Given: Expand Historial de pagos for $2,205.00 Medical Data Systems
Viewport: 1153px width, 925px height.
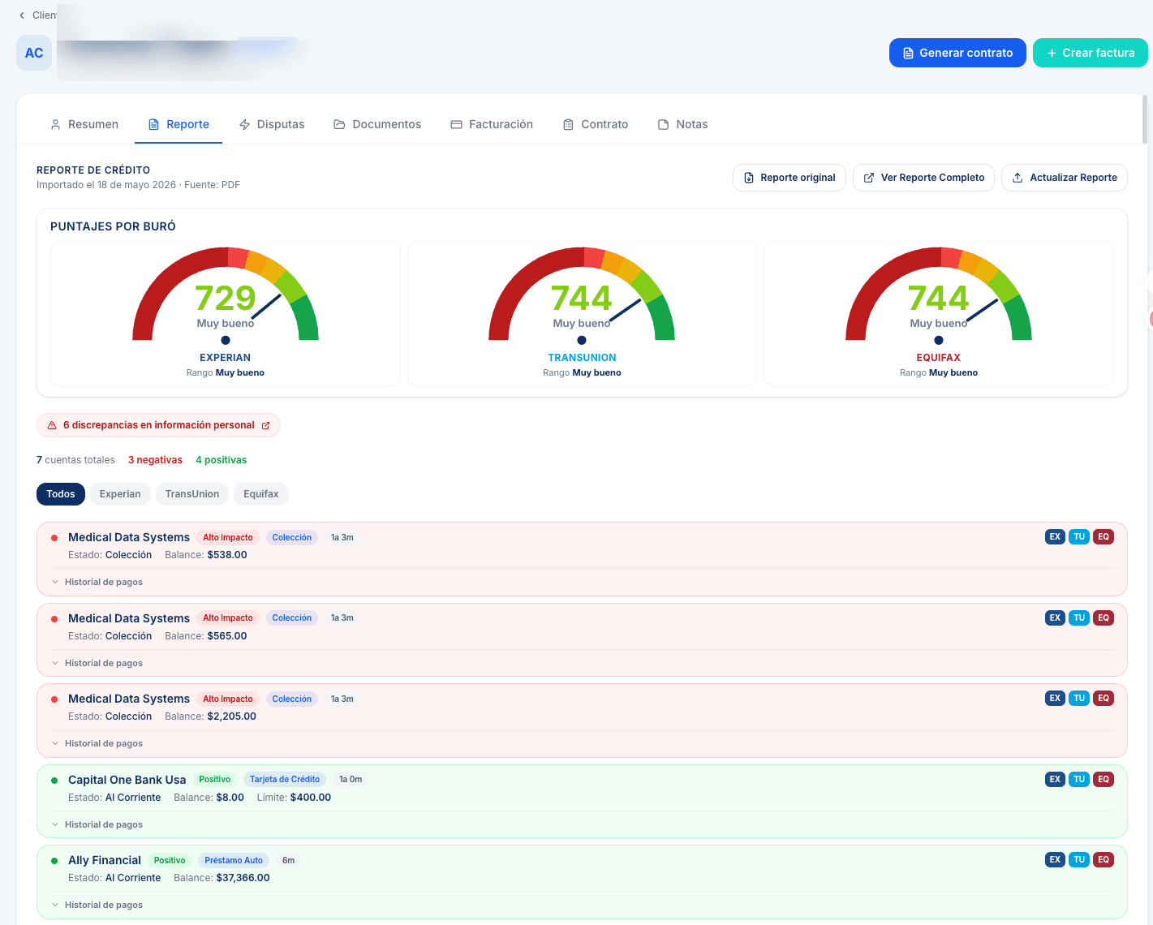Looking at the screenshot, I should click(97, 743).
